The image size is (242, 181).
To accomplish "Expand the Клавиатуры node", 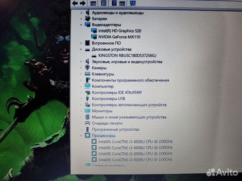I will (81, 74).
